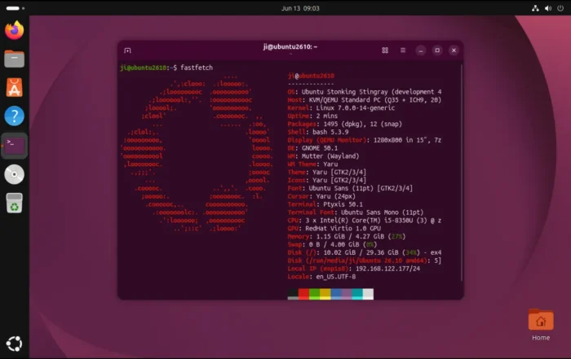This screenshot has height=359, width=571.
Task: Click the white color block
Action: pos(368,294)
